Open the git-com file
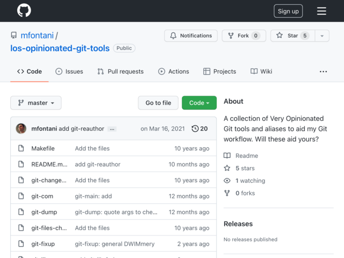The image size is (344, 258). [x=42, y=196]
